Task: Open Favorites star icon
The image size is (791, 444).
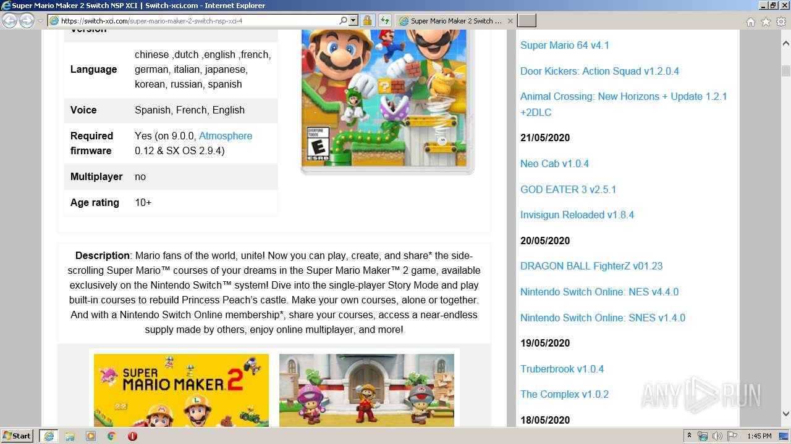Action: coord(766,22)
